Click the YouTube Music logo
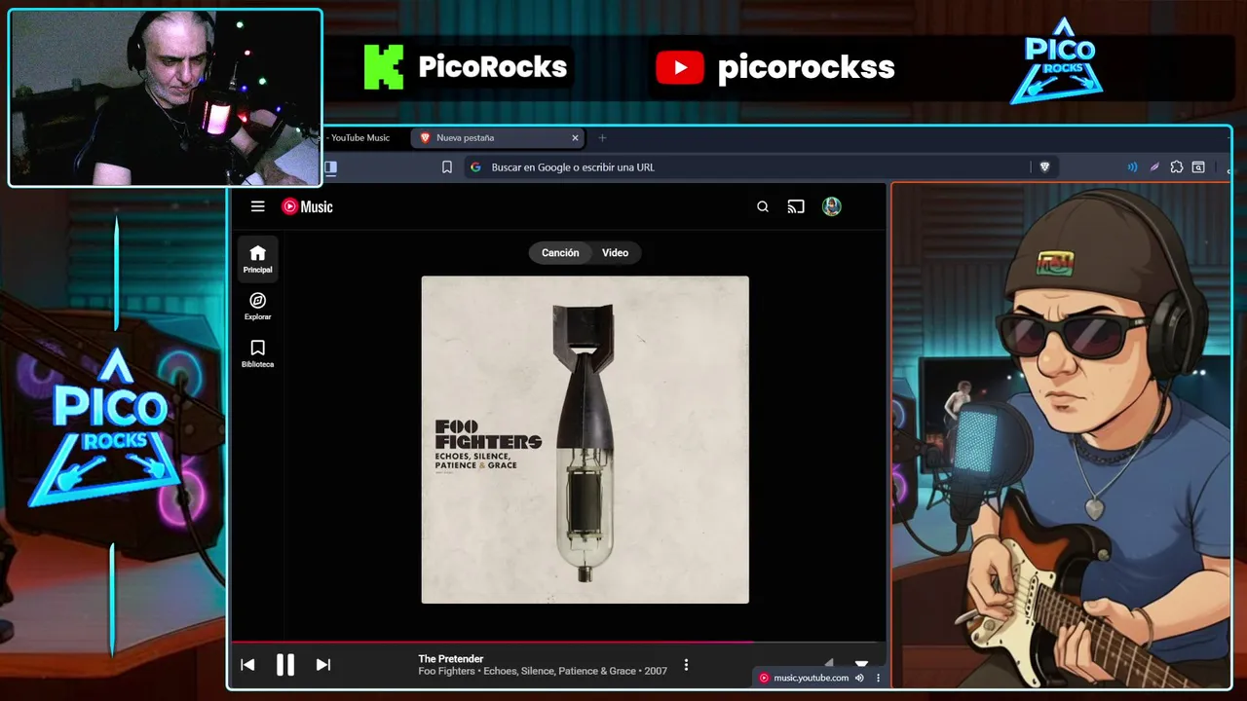Image resolution: width=1247 pixels, height=701 pixels. coord(307,206)
